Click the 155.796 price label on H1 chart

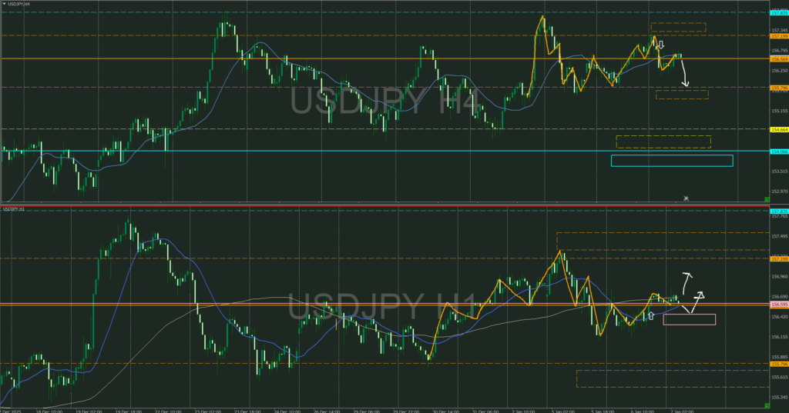pyautogui.click(x=778, y=364)
